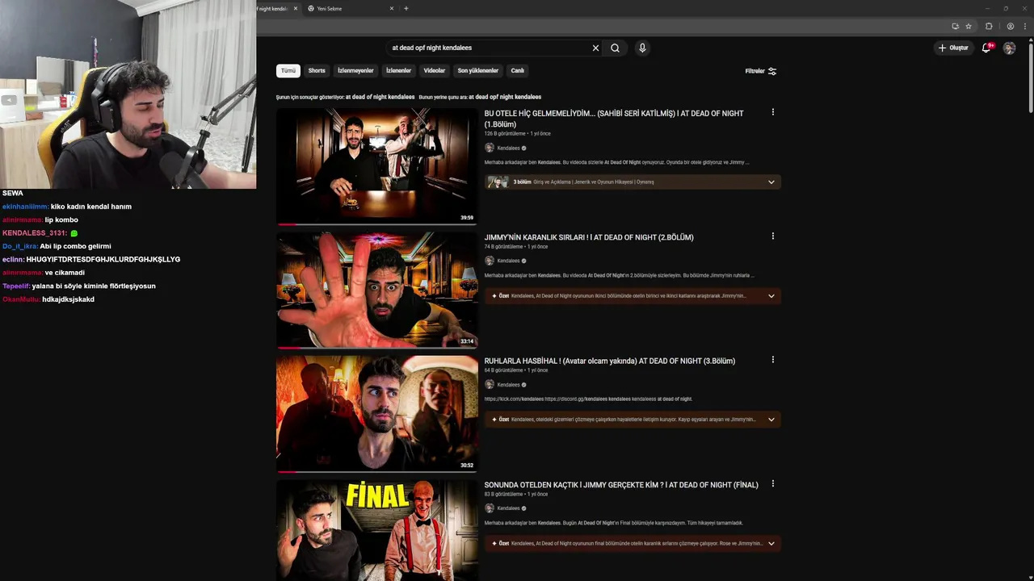Click the kick.com/kendalees description link text
This screenshot has width=1034, height=581.
coord(514,399)
